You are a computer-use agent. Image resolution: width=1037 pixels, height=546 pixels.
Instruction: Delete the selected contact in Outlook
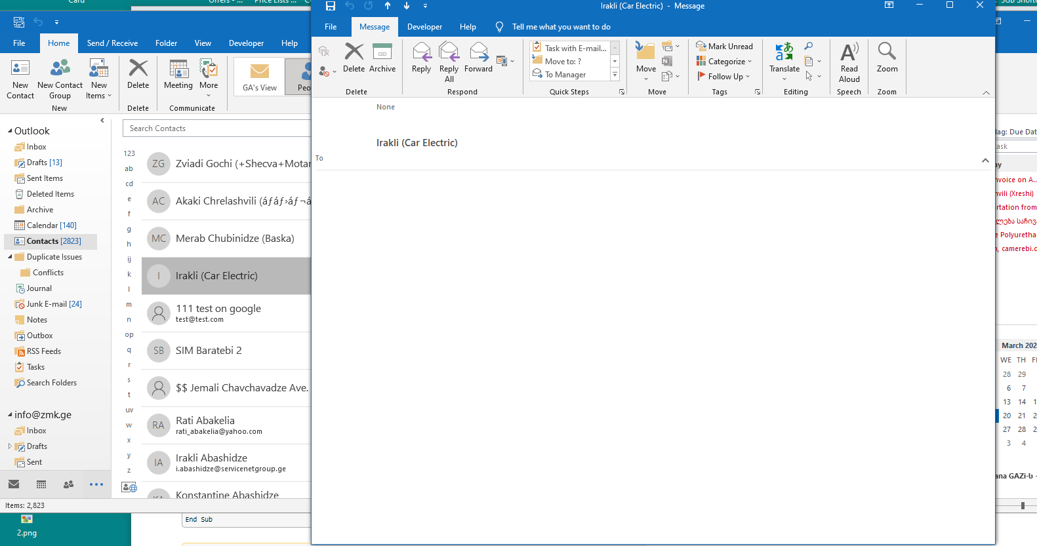tap(138, 74)
